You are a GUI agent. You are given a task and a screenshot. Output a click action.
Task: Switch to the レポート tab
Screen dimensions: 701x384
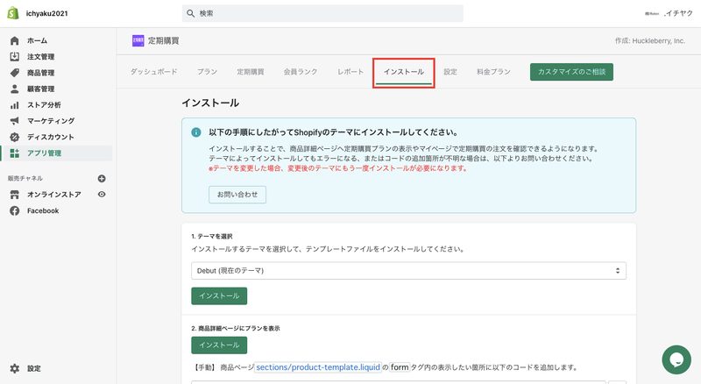(x=350, y=72)
